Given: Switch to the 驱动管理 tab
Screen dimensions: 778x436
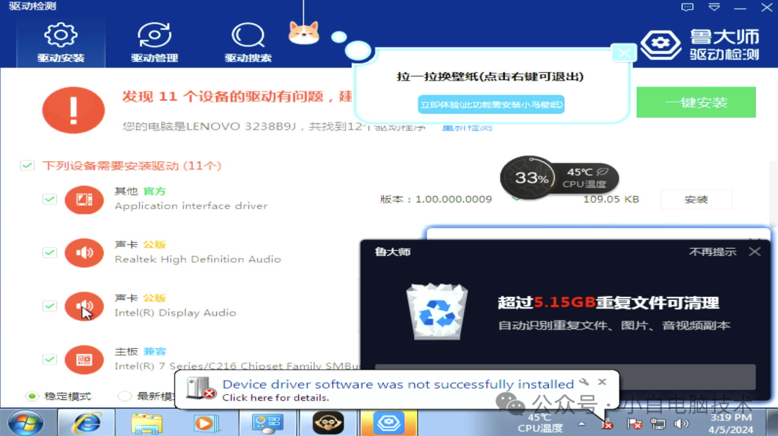Looking at the screenshot, I should click(x=154, y=43).
